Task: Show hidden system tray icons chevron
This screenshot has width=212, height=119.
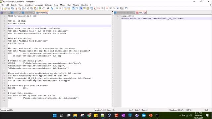Action: coord(180,115)
